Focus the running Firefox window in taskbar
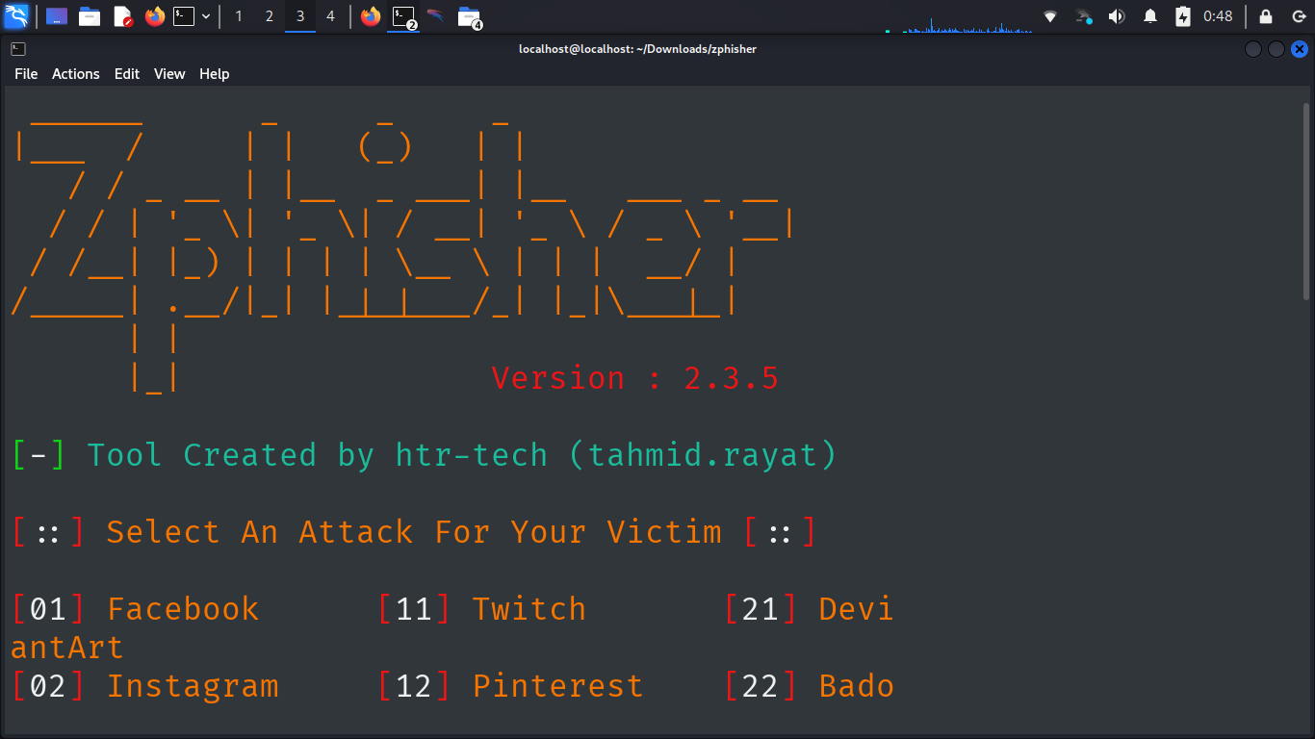The width and height of the screenshot is (1315, 739). pyautogui.click(x=371, y=16)
